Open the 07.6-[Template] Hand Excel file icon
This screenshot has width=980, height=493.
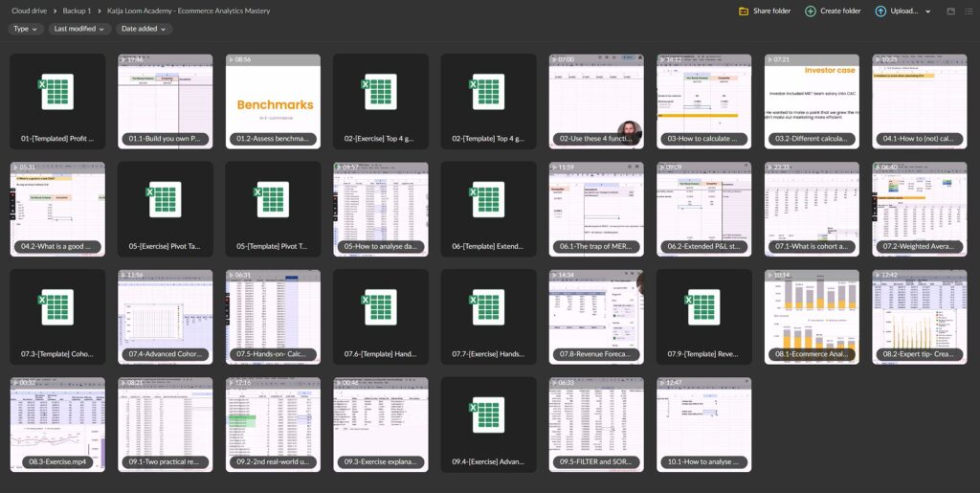(380, 306)
